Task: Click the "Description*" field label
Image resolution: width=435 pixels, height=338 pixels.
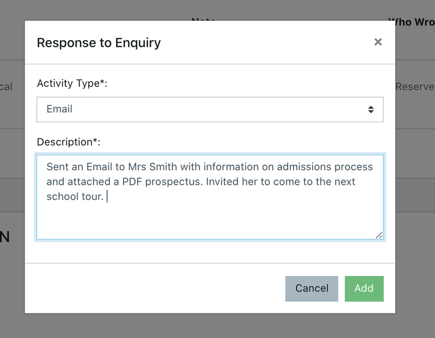Action: pos(69,142)
